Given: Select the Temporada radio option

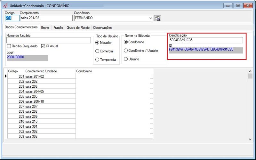Looking at the screenshot, I should pos(97,60).
